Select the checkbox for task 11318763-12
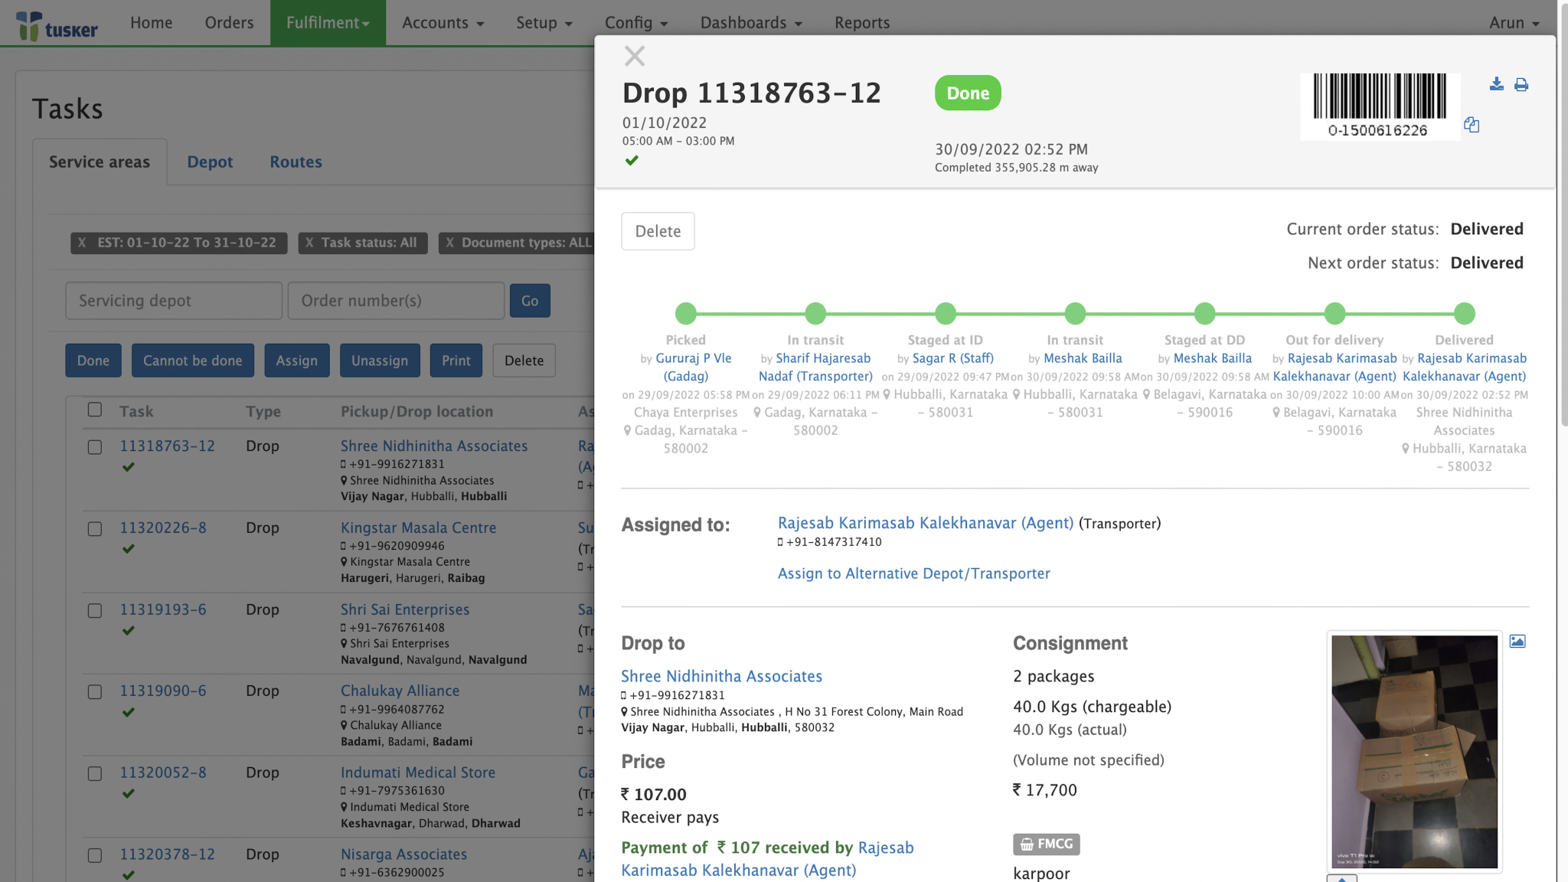The image size is (1568, 882). click(95, 447)
